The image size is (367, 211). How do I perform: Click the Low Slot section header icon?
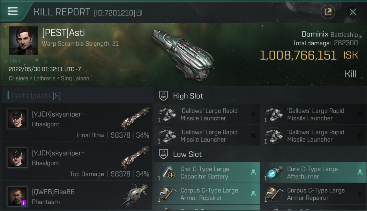tap(164, 154)
